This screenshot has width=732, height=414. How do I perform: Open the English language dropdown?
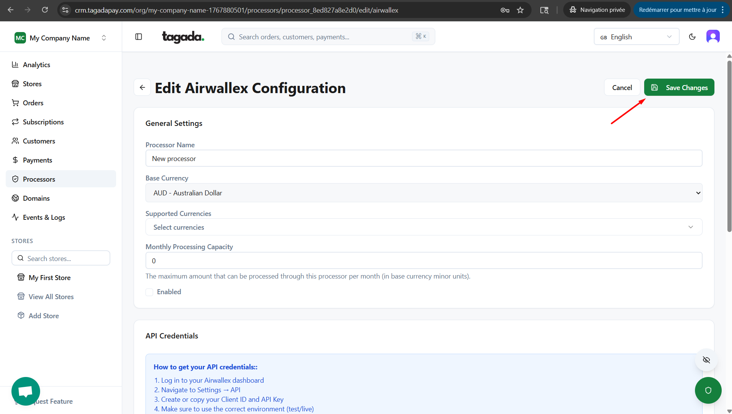636,37
